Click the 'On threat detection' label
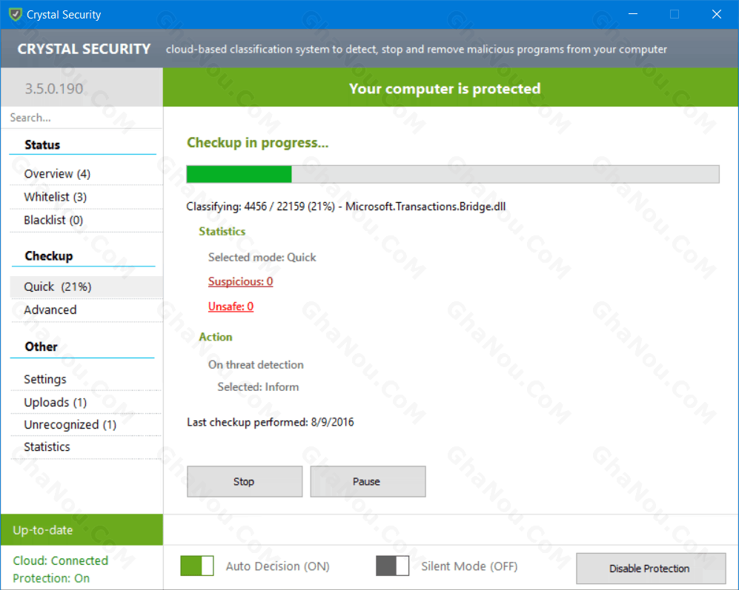The height and width of the screenshot is (590, 739). tap(256, 364)
